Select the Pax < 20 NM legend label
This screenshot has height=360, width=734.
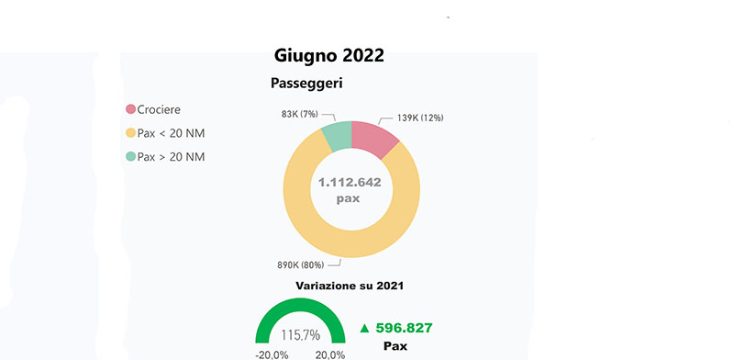pyautogui.click(x=171, y=133)
